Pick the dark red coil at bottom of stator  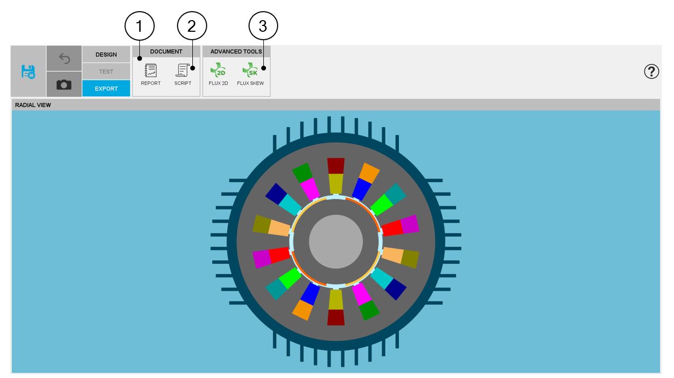tap(335, 318)
